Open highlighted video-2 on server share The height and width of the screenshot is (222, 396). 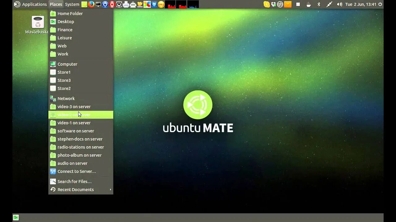pyautogui.click(x=81, y=115)
